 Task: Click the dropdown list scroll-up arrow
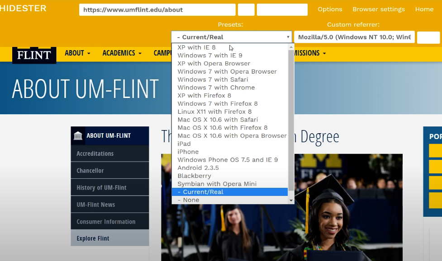point(291,47)
